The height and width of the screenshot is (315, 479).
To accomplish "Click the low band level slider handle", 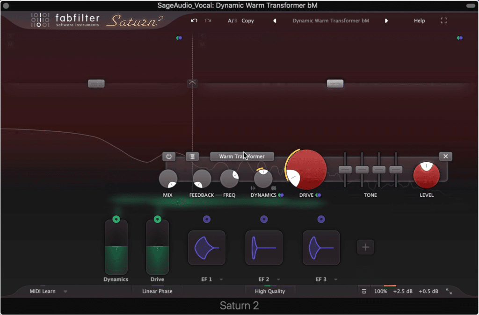I will pos(96,83).
